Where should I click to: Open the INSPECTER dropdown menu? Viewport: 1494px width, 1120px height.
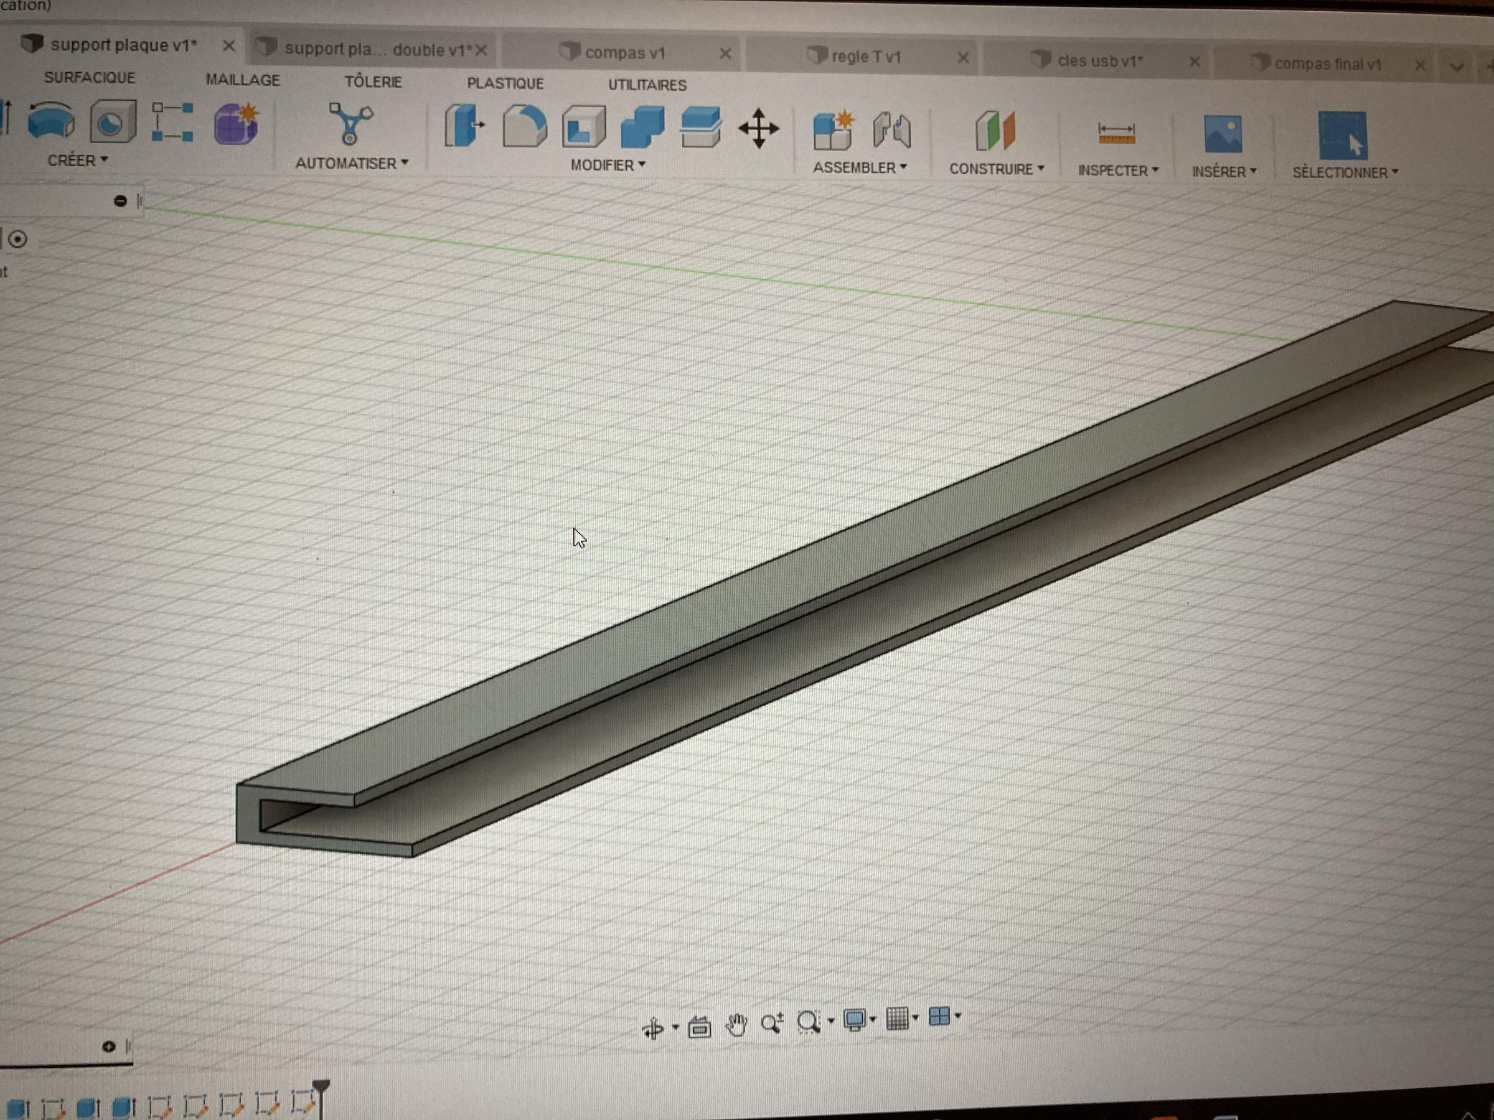point(1119,170)
